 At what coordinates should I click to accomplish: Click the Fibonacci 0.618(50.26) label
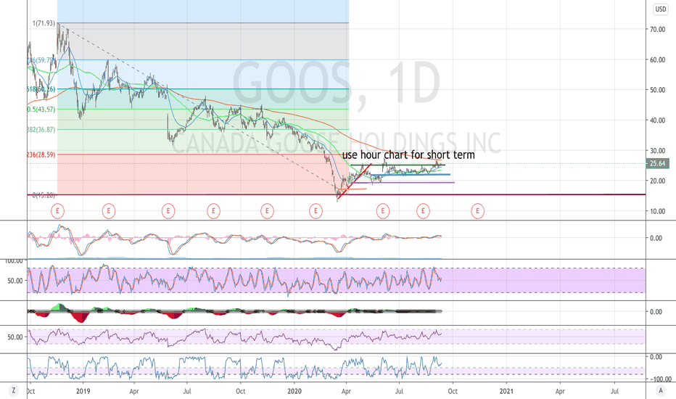41,89
